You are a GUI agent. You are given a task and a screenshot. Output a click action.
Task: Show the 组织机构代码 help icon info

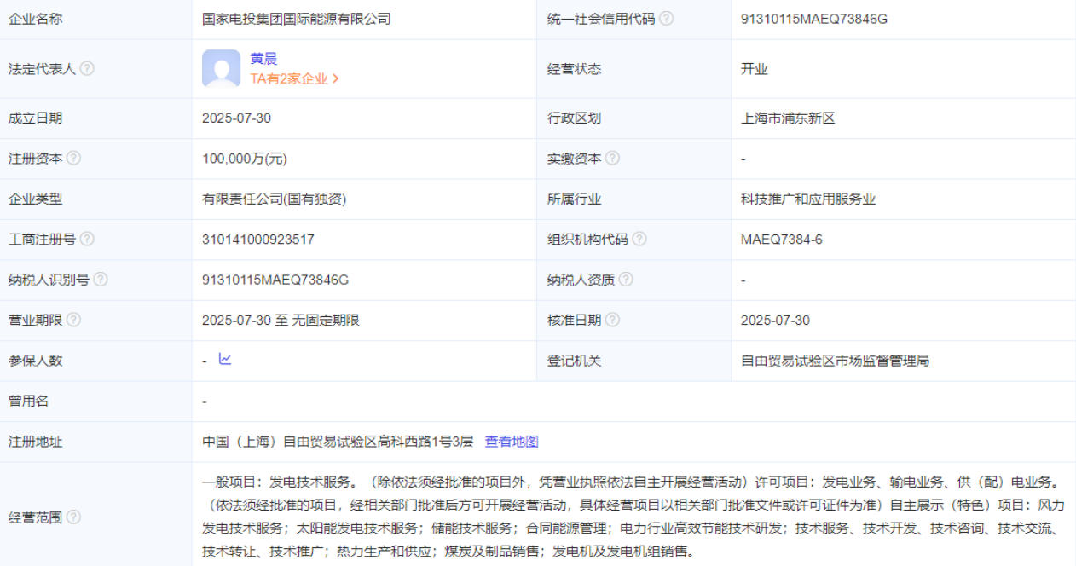click(x=639, y=240)
